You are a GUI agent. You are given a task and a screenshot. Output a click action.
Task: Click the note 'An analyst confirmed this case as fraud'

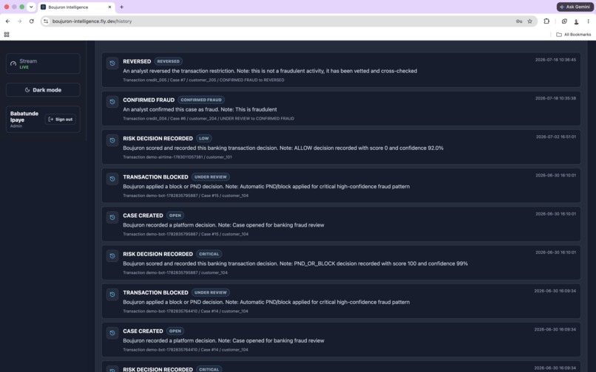click(169, 109)
